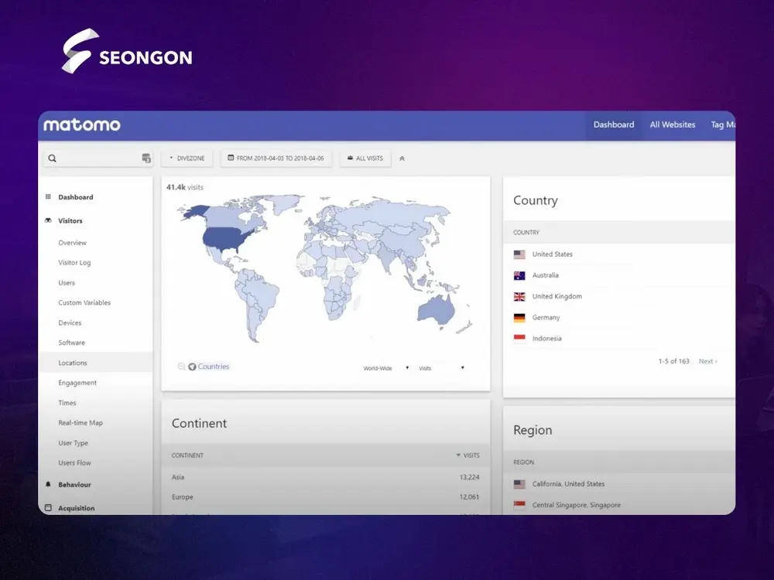Click the segment people icon in All Visits
Image resolution: width=774 pixels, height=580 pixels.
(350, 158)
